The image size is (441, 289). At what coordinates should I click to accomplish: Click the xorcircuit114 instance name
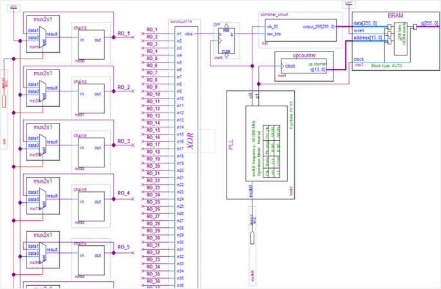[x=181, y=22]
